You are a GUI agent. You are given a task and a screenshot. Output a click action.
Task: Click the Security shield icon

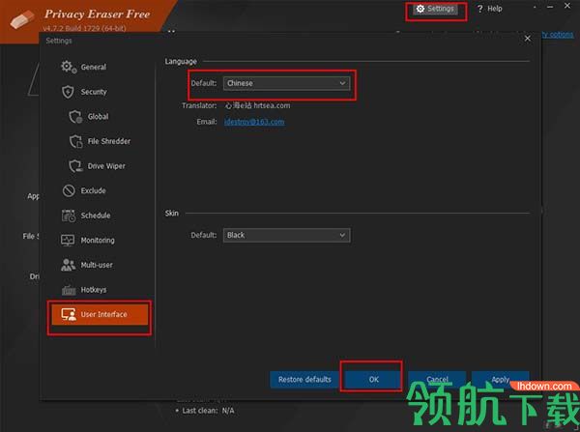click(x=68, y=92)
